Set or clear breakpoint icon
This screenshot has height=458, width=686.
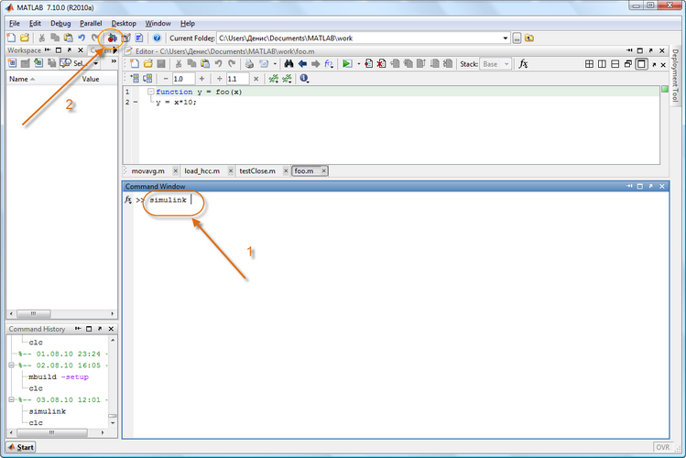(368, 64)
